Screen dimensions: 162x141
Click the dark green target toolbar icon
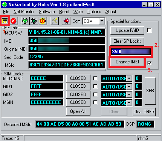34,21
